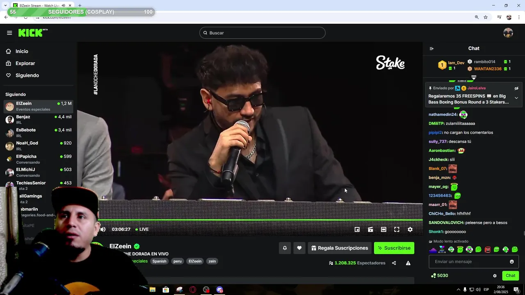The width and height of the screenshot is (525, 295).
Task: Click WANTAN2336 in gift leaderboard
Action: (488, 69)
